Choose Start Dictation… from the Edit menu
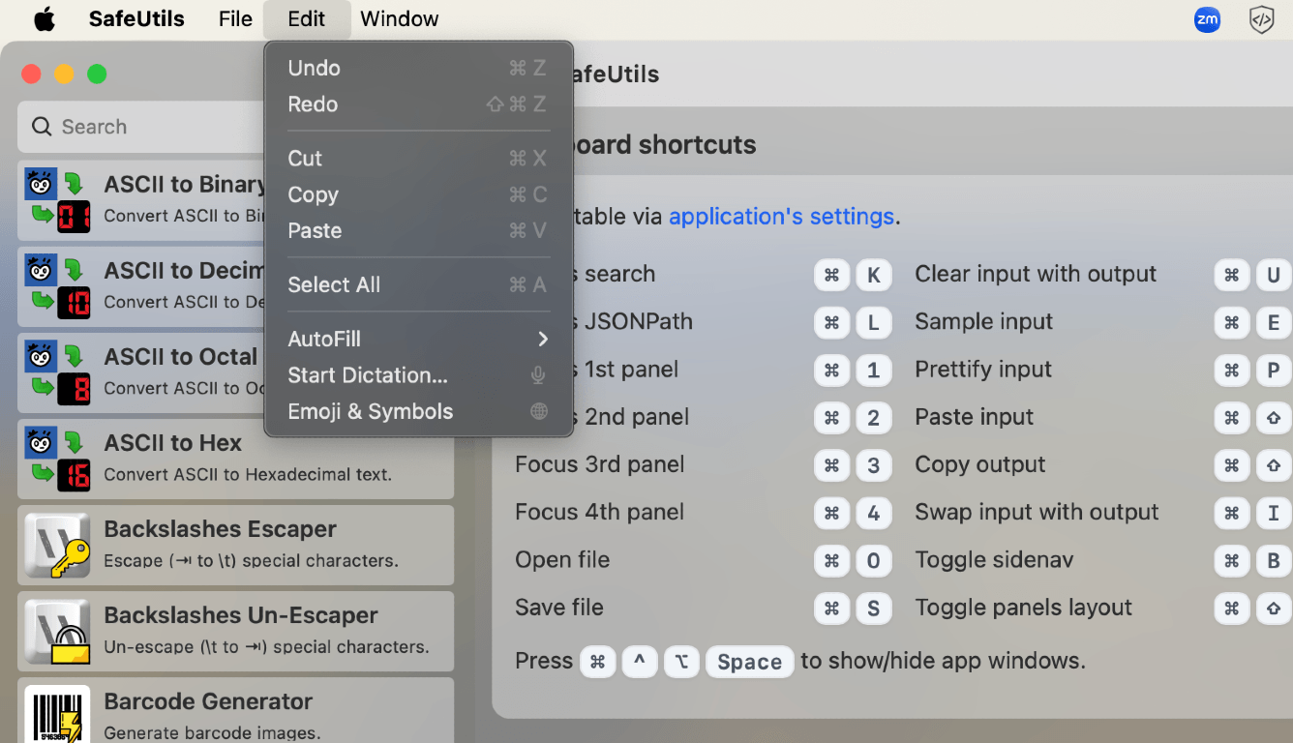The height and width of the screenshot is (743, 1293). pos(419,375)
